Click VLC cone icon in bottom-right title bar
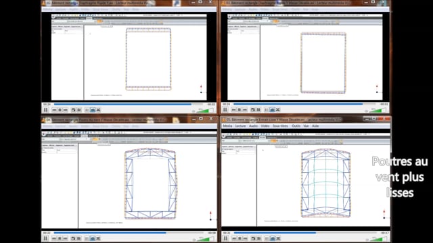The height and width of the screenshot is (243, 433). (x=223, y=119)
